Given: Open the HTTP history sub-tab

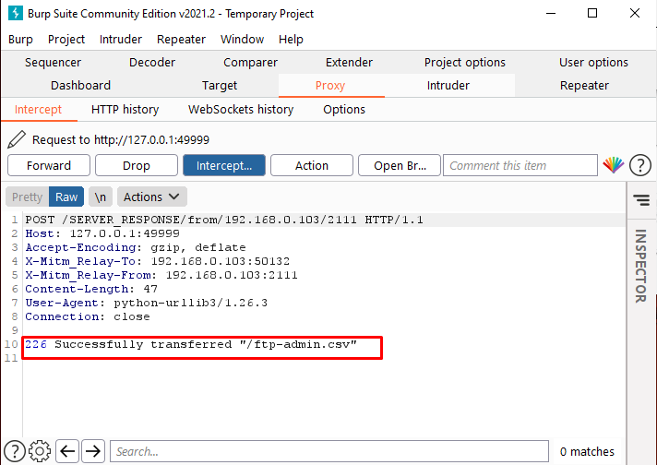Looking at the screenshot, I should click(x=125, y=110).
